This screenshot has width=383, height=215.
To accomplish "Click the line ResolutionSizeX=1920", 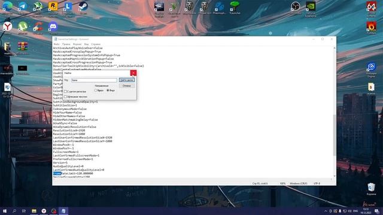I will [69, 130].
